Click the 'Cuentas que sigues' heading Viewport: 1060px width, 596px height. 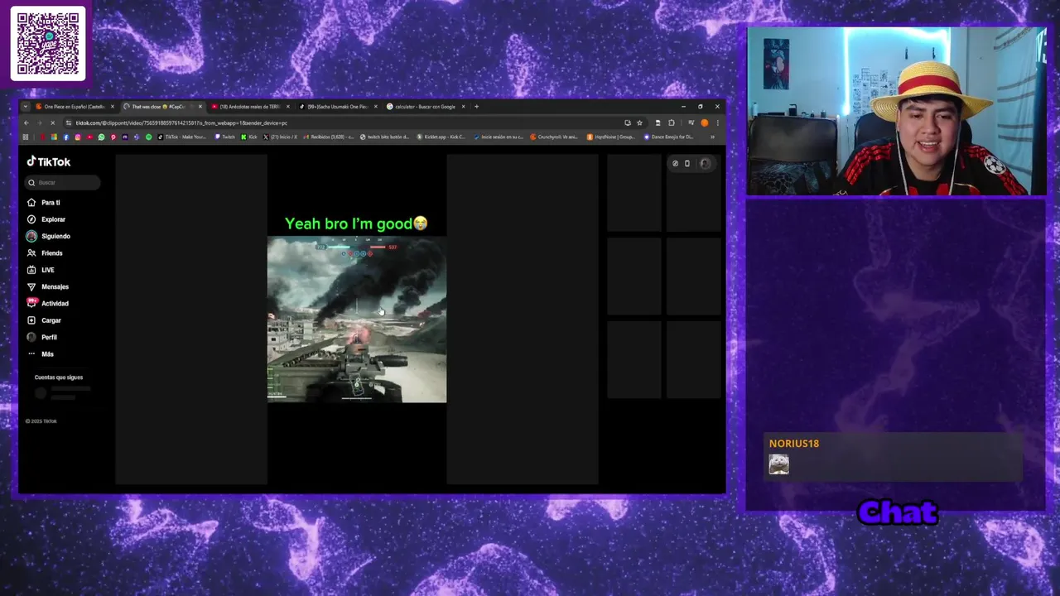[59, 377]
